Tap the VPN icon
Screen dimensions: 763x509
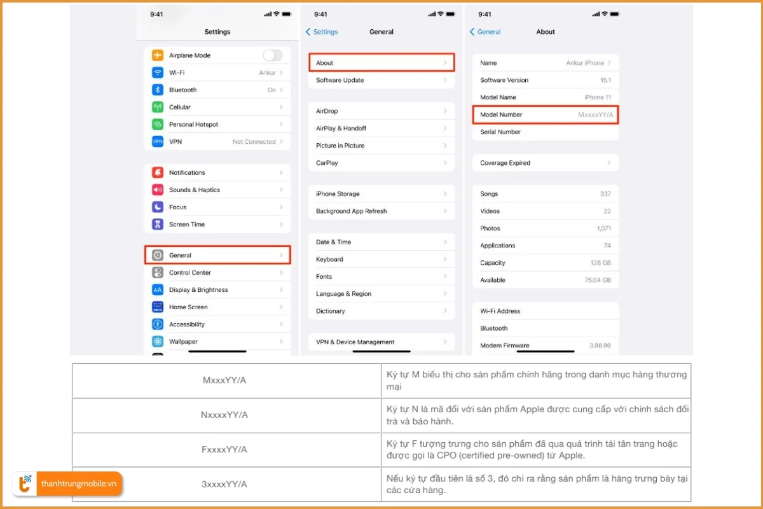pyautogui.click(x=158, y=141)
